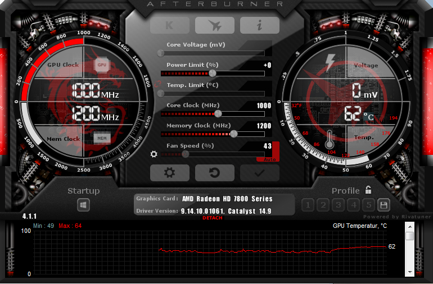The height and width of the screenshot is (284, 433).
Task: Reset settings with the circular arrow button
Action: (x=215, y=173)
